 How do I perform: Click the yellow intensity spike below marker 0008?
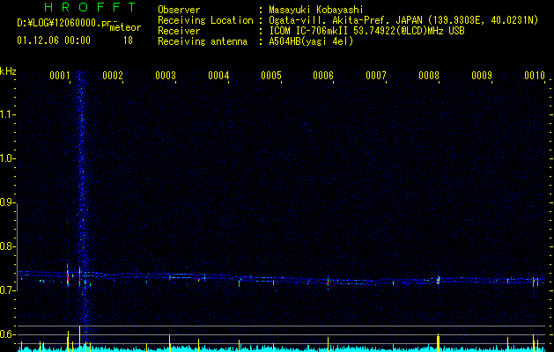pos(438,342)
